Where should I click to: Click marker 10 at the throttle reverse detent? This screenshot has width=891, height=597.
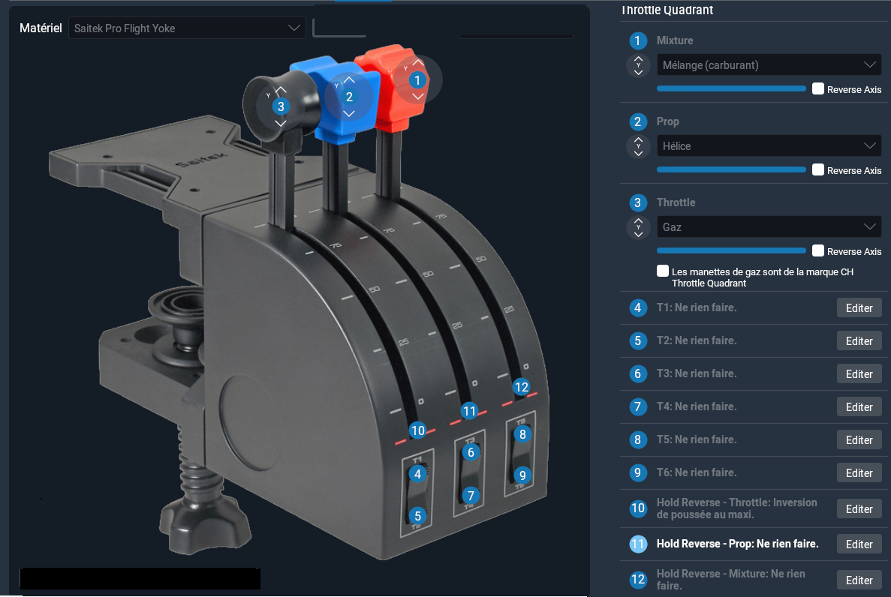point(417,430)
